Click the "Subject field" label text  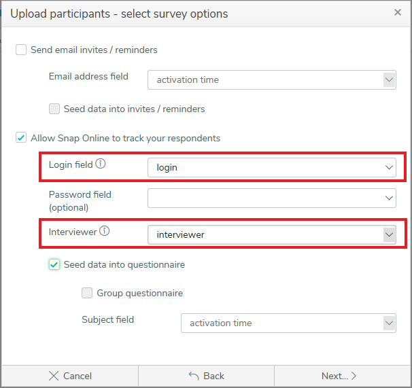(107, 319)
